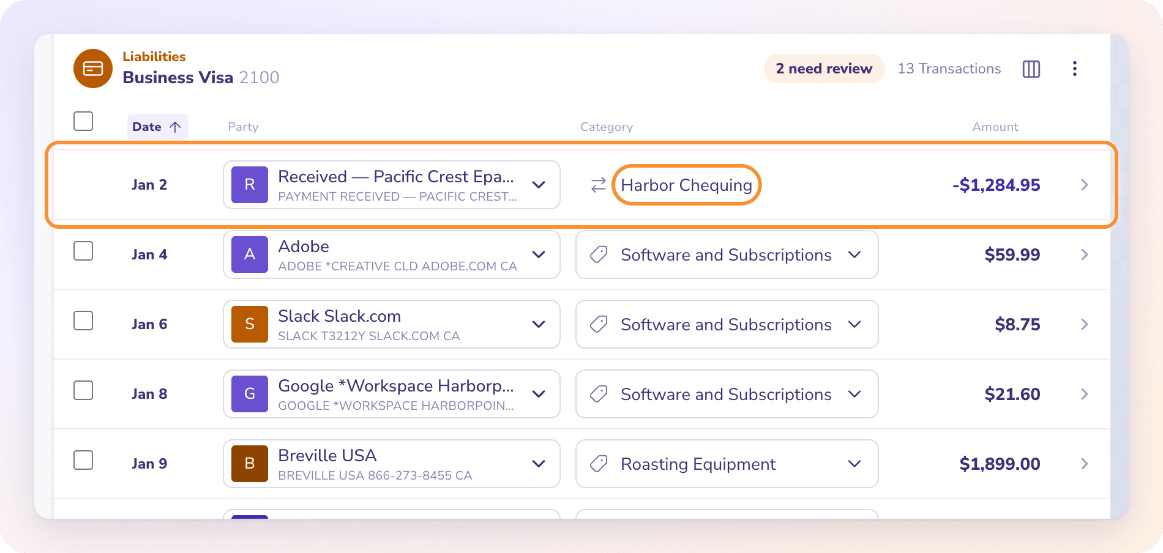The width and height of the screenshot is (1163, 553).
Task: Open Google's Software and Subscriptions category dropdown
Action: [x=727, y=394]
